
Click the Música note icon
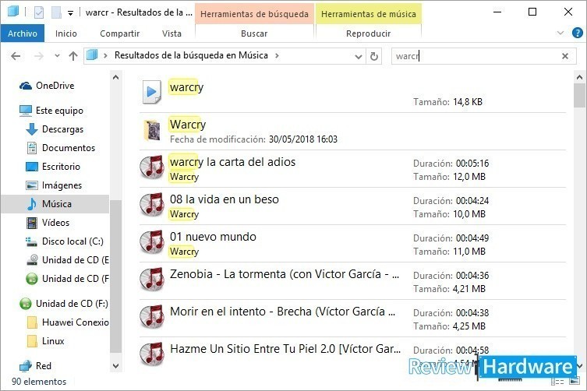pos(32,204)
